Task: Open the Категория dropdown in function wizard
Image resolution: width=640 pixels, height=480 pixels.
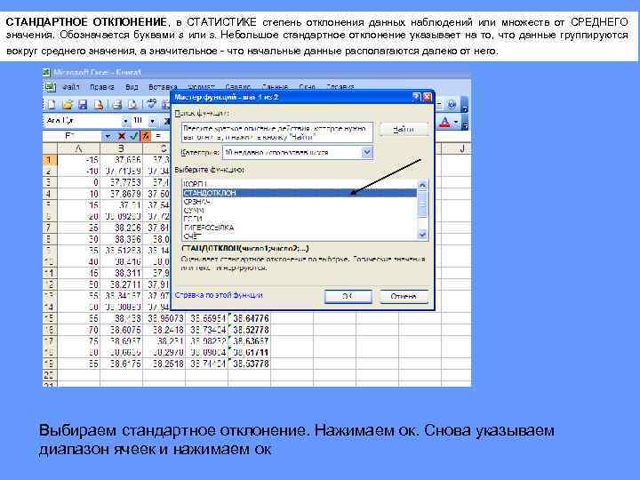Action: (x=367, y=153)
